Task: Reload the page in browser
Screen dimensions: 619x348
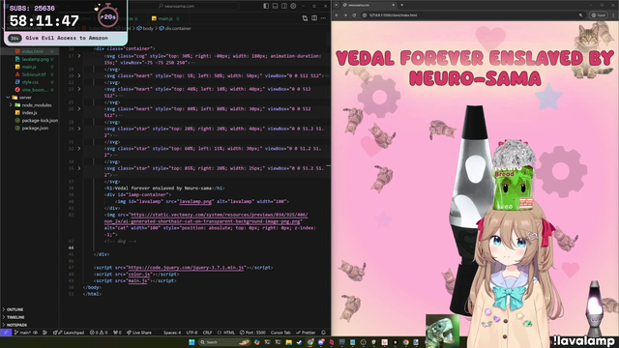Action: click(x=354, y=15)
